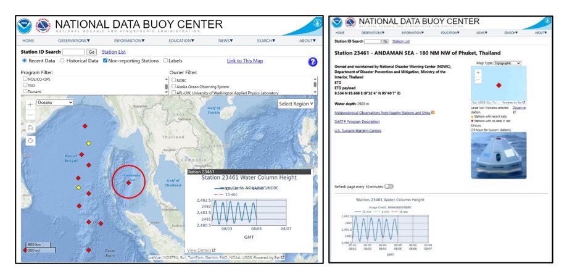Open View Details in the station 23461 popup
567x274 pixels.
pyautogui.click(x=199, y=250)
